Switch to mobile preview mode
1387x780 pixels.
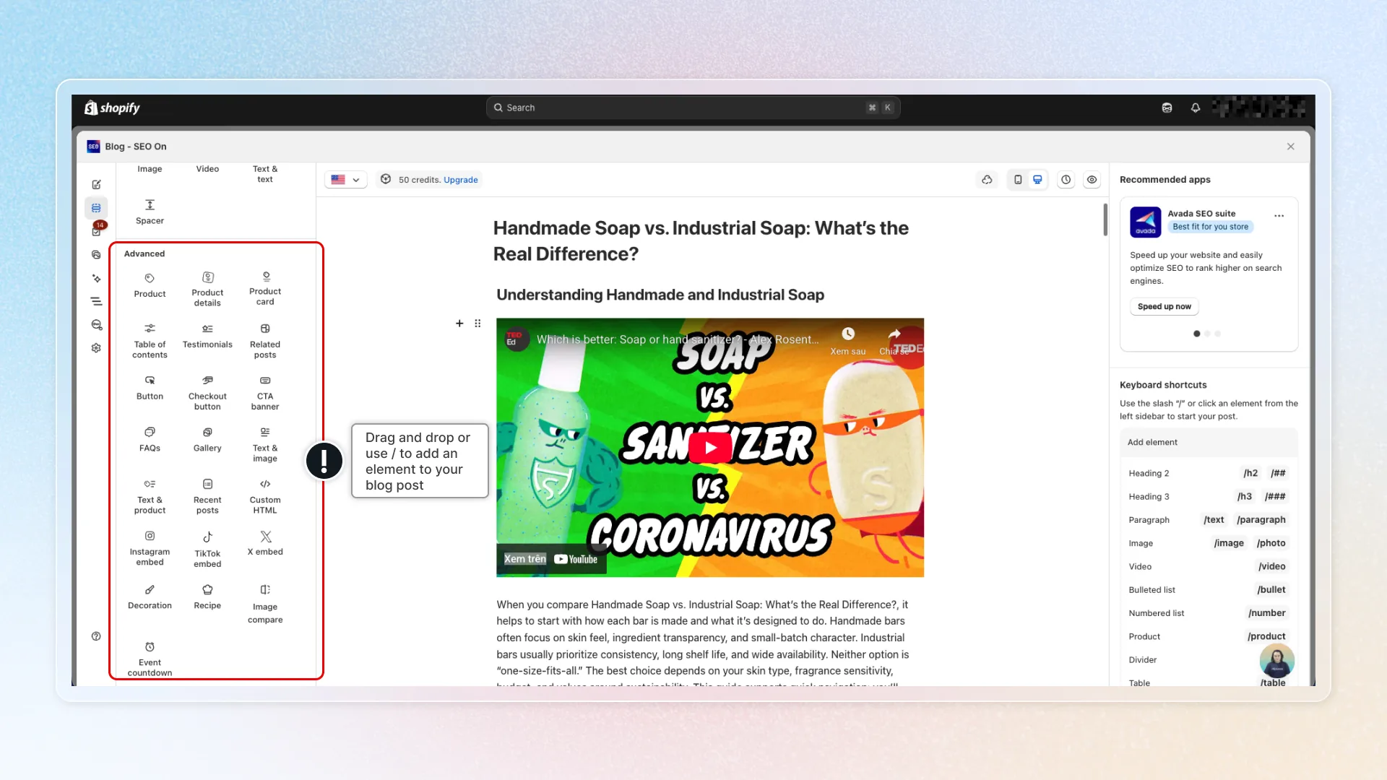1018,180
